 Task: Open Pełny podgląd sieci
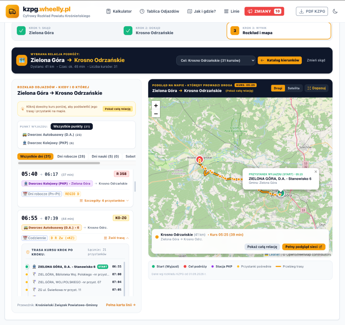[x=304, y=247]
